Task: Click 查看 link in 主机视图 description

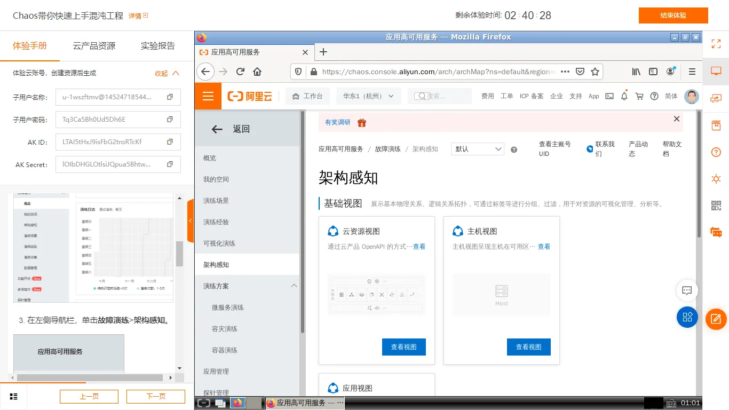Action: pos(544,247)
